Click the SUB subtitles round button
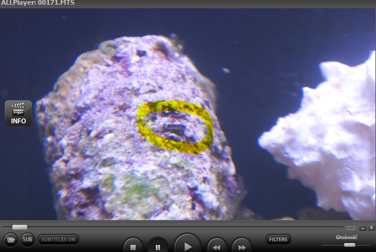This screenshot has height=252, width=376. click(x=27, y=240)
